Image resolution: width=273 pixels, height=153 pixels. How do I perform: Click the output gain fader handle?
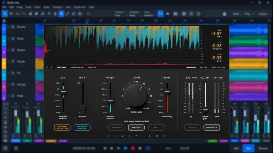205,109
